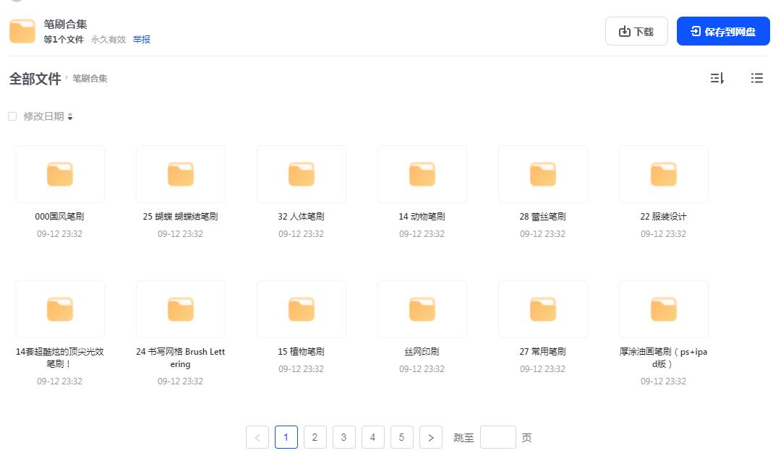The image size is (773, 453).
Task: Click the 28 蕾丝笔刷 folder name
Action: coord(543,216)
